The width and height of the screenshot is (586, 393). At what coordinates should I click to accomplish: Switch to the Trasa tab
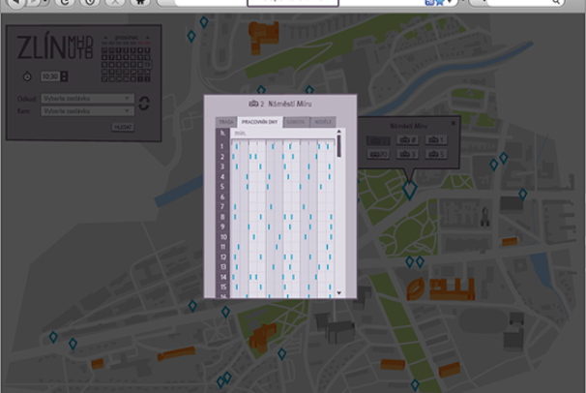(224, 122)
